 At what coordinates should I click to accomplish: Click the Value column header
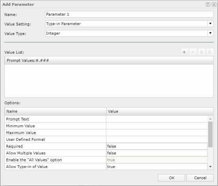(160, 111)
